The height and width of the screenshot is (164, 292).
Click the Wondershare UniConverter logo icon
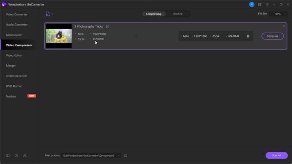pos(4,5)
